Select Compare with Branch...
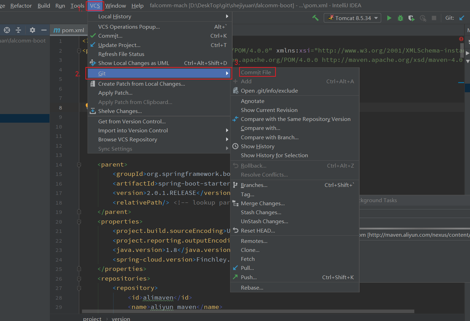The height and width of the screenshot is (321, 470). click(295, 137)
